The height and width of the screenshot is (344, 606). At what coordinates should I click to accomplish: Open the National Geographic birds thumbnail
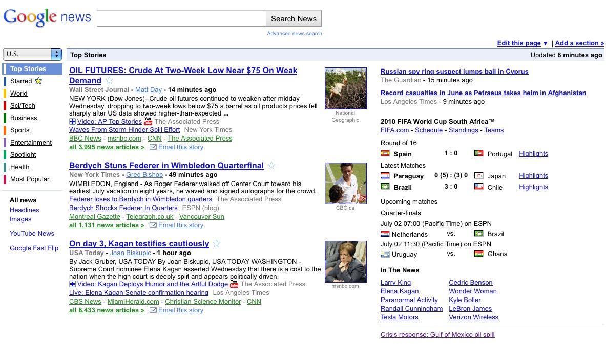click(x=345, y=88)
